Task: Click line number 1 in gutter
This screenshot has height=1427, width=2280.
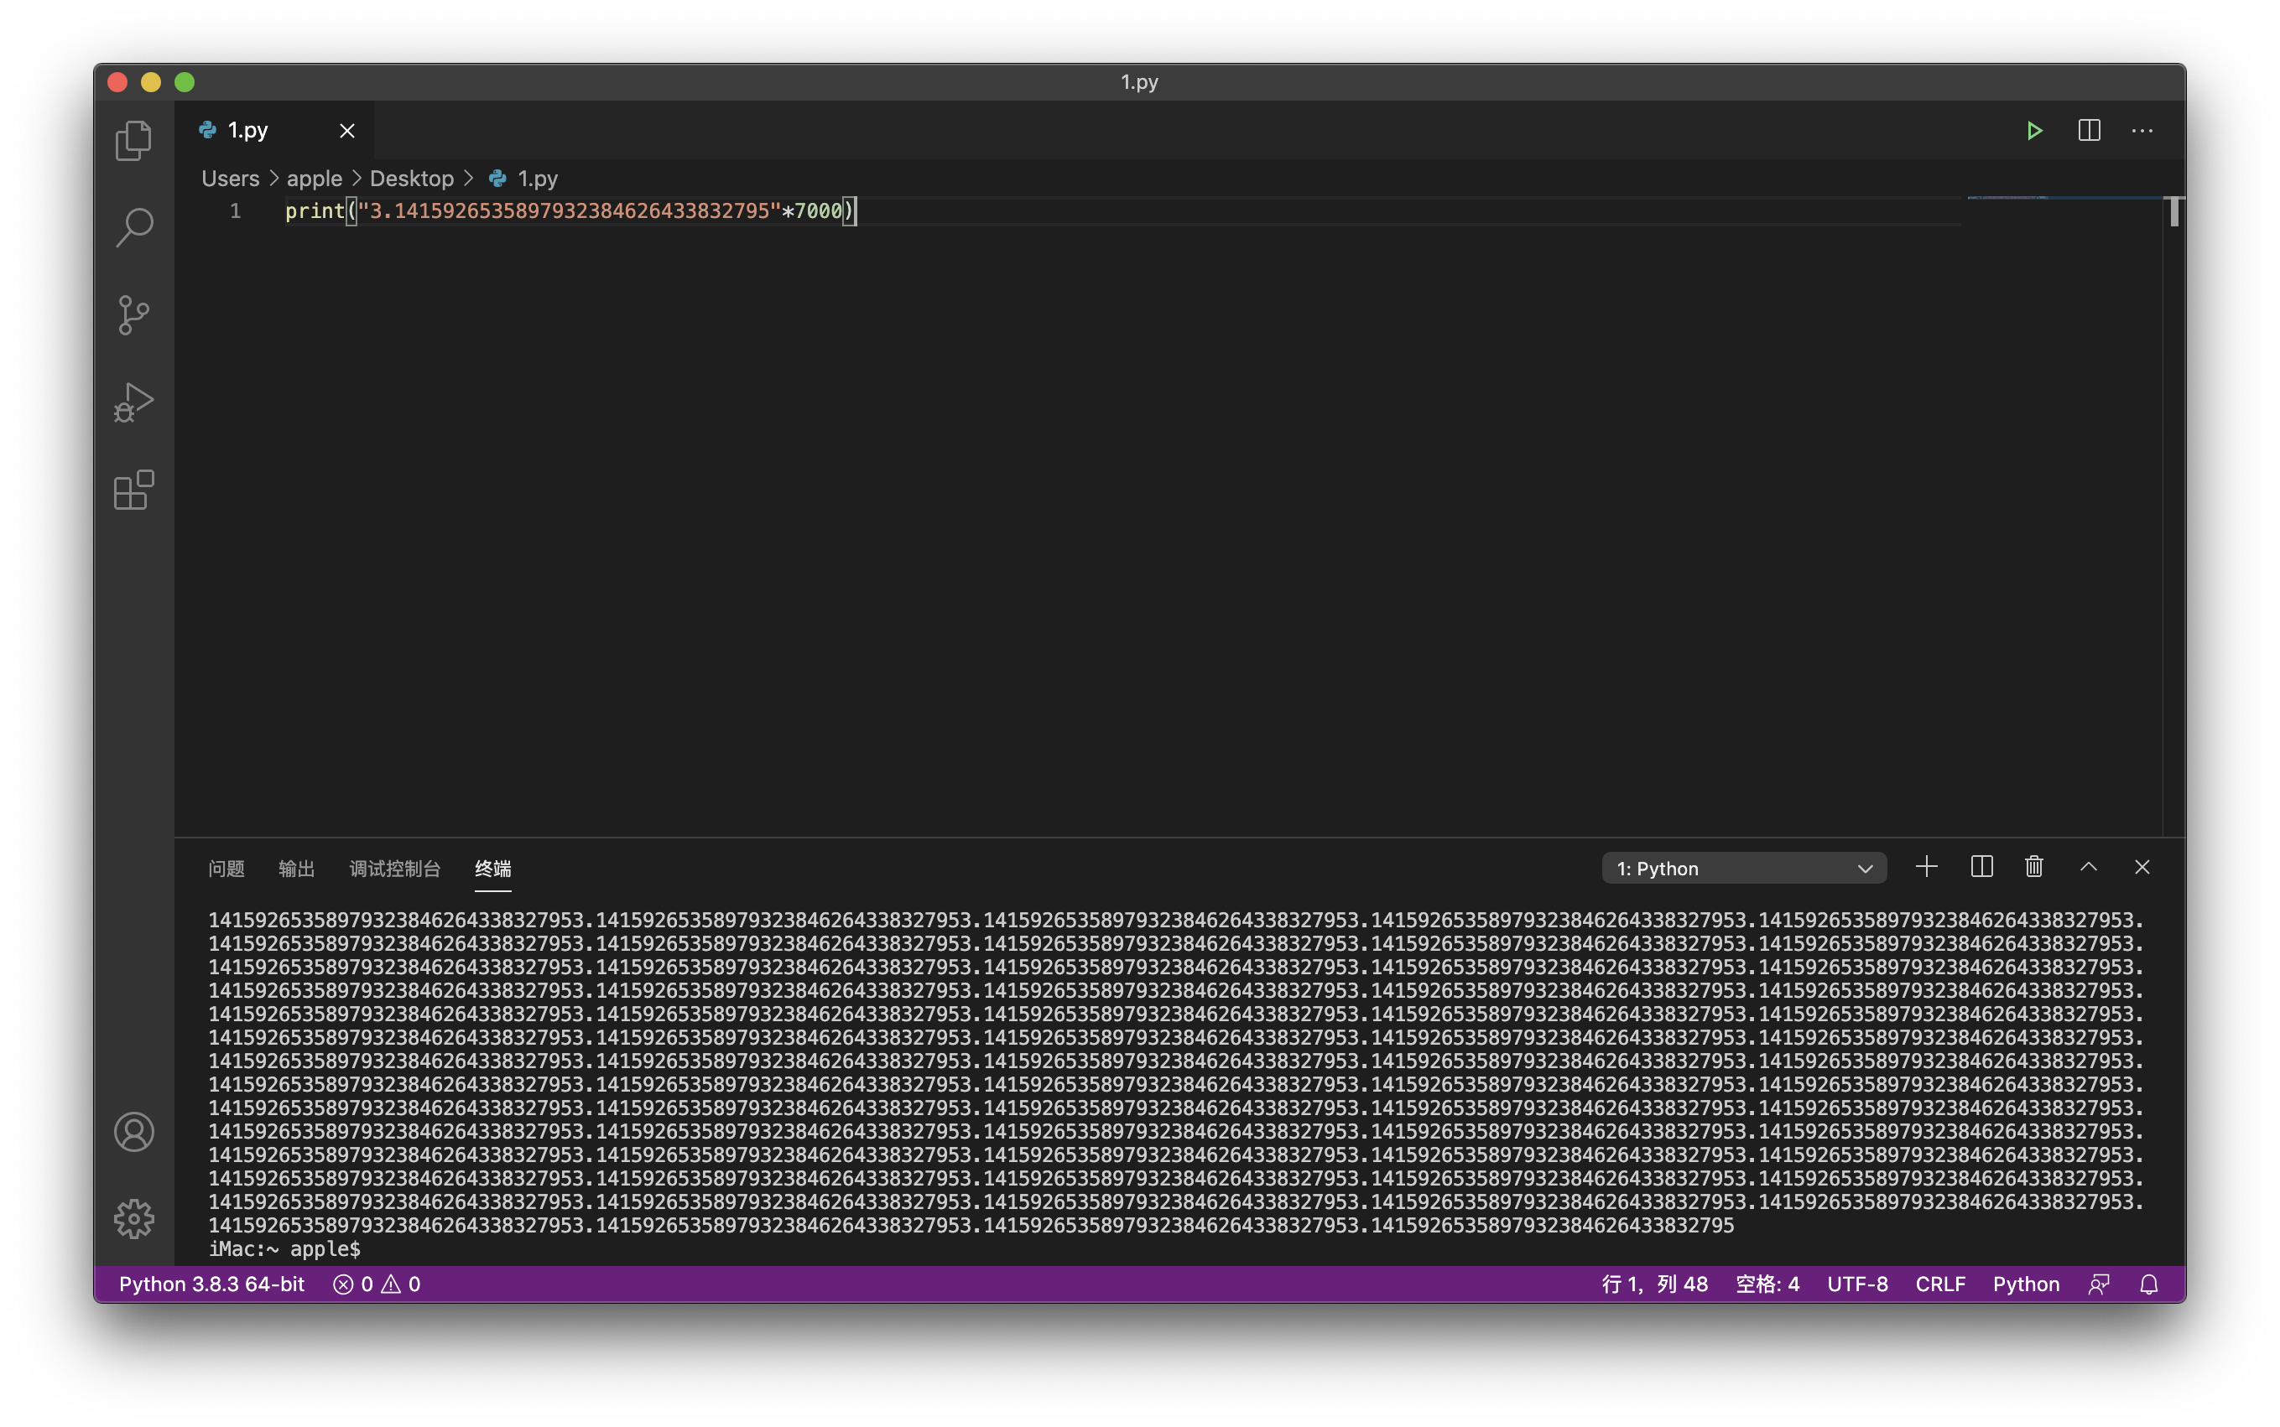Action: [x=235, y=210]
